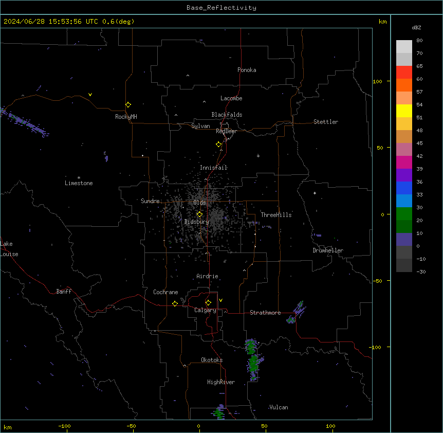
Task: Click the Calgary city label
Action: 205,310
